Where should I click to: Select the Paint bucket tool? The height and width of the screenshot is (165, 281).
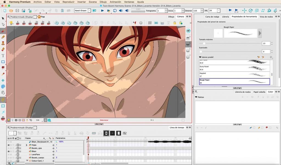tap(3, 68)
